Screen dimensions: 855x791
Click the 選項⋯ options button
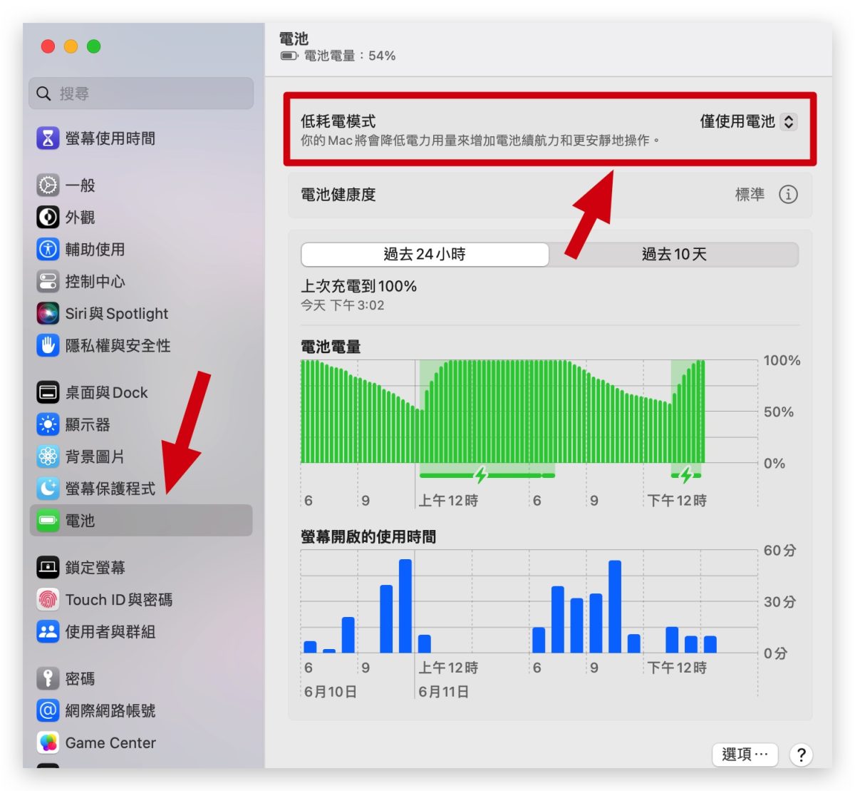click(745, 754)
